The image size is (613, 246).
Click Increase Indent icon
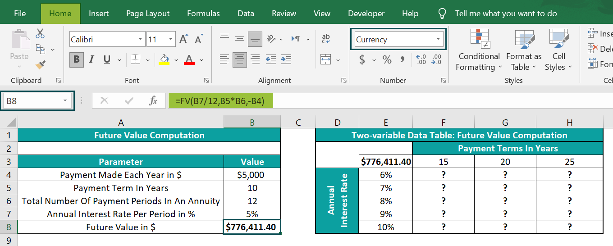286,59
